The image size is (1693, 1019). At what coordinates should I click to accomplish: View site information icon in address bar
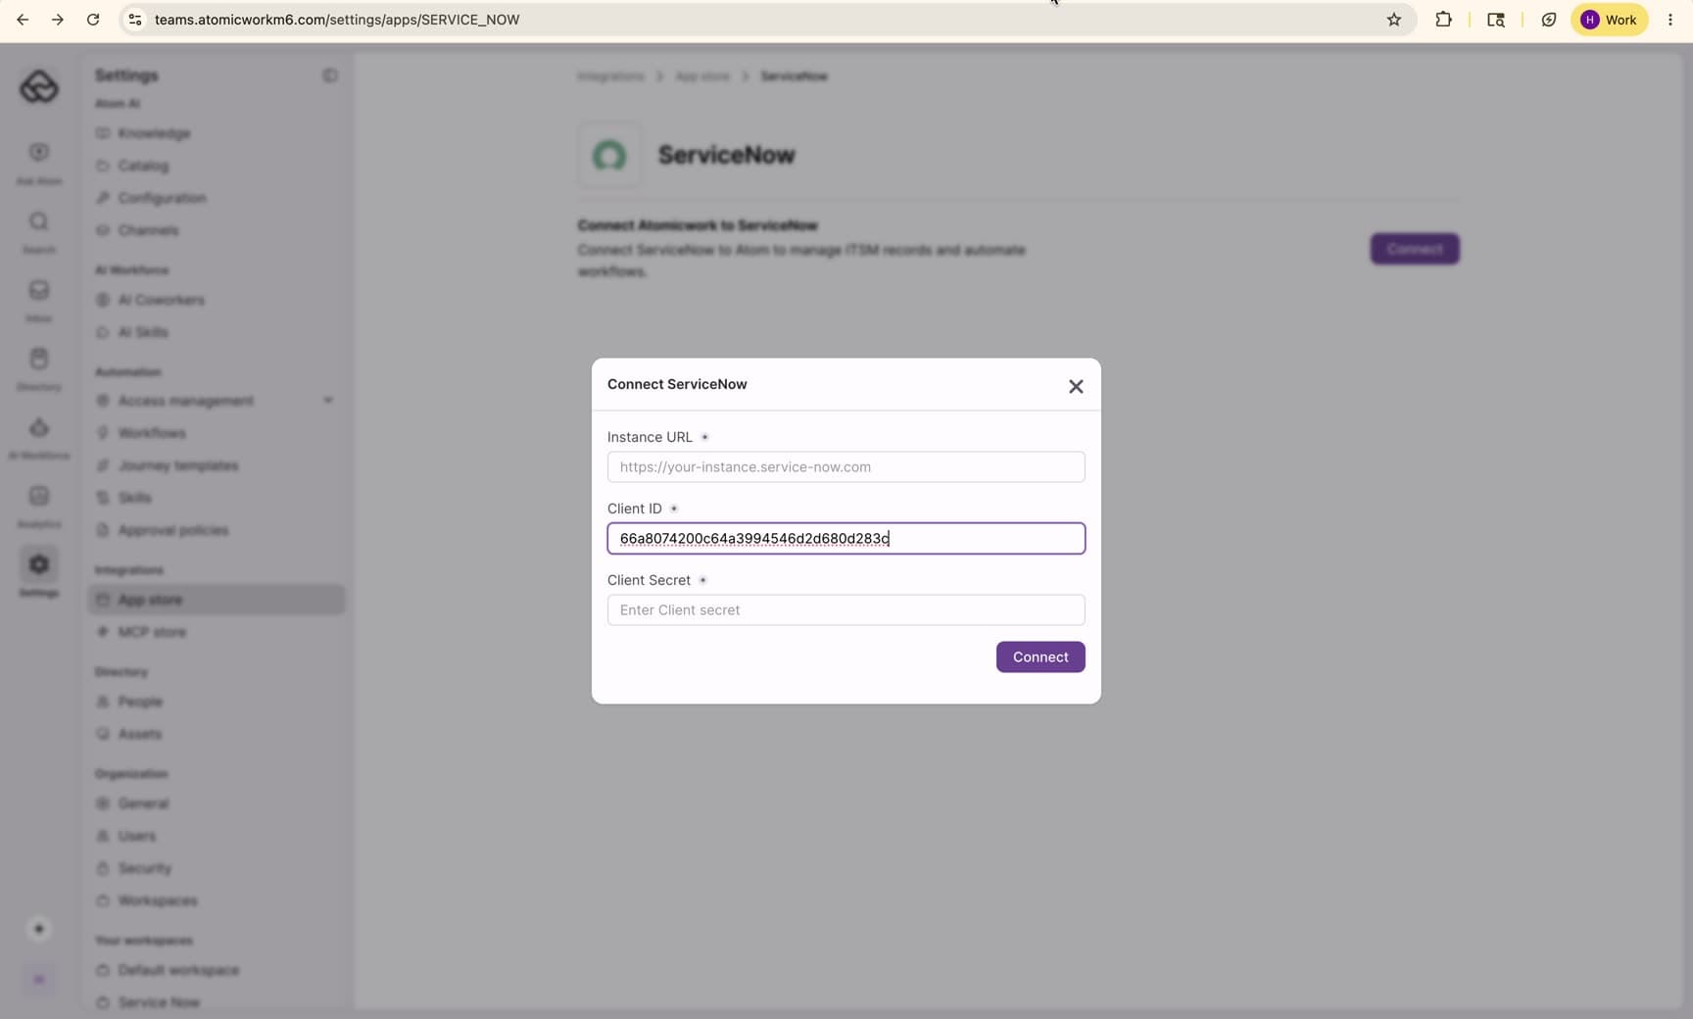point(135,20)
